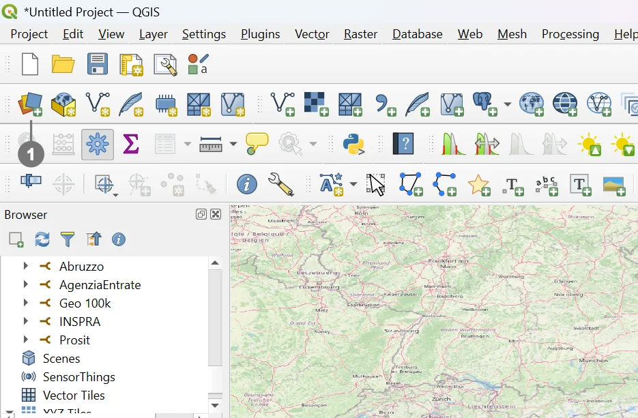Save project with the floppy disk icon
The width and height of the screenshot is (638, 418).
[98, 64]
